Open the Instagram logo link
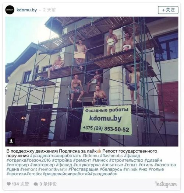 [166, 184]
